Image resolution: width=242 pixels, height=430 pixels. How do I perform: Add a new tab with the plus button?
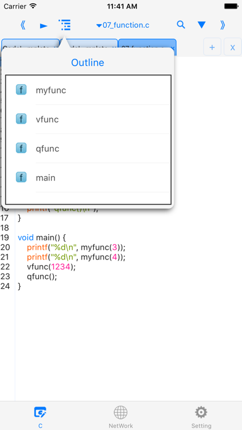click(212, 48)
